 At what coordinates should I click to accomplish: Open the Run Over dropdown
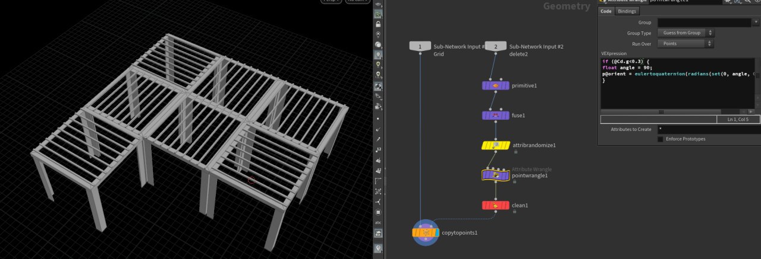click(685, 43)
